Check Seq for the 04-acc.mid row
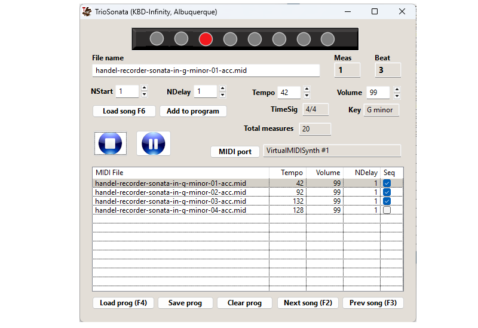This screenshot has height=328, width=478. click(387, 210)
